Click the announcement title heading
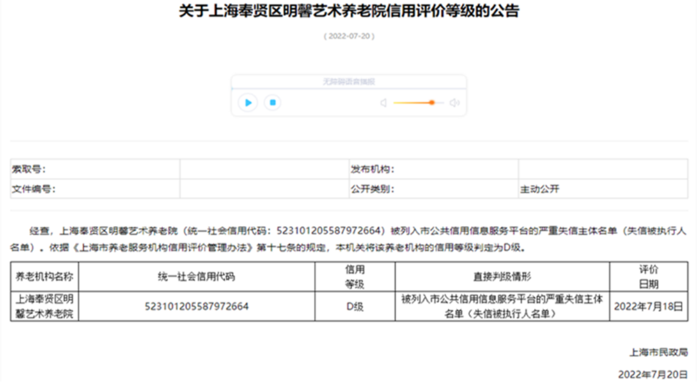The height and width of the screenshot is (382, 697). (x=349, y=11)
